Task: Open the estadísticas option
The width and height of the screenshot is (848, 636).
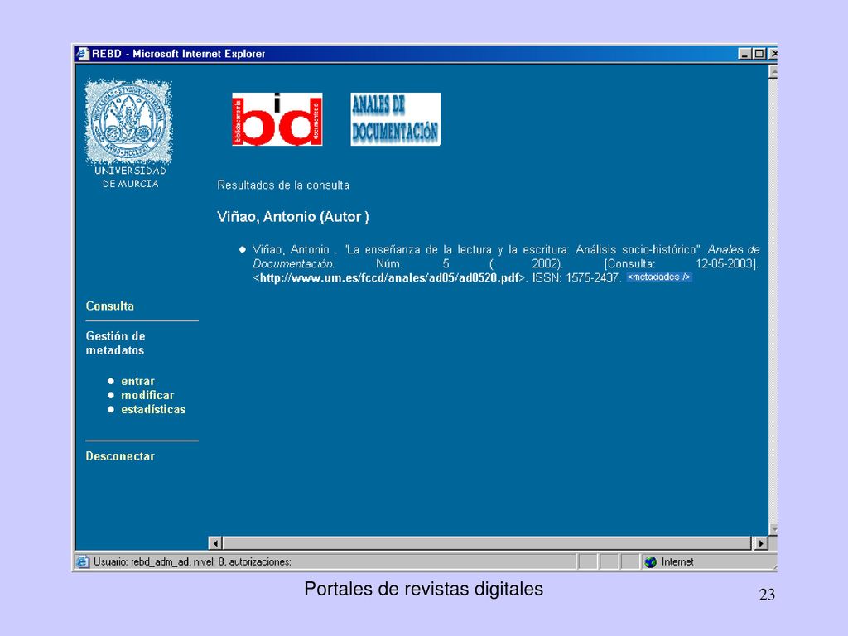Action: pos(153,409)
